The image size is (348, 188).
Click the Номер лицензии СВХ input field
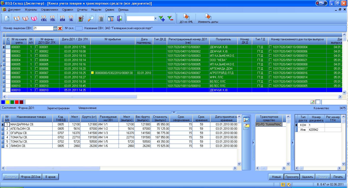tap(43, 28)
